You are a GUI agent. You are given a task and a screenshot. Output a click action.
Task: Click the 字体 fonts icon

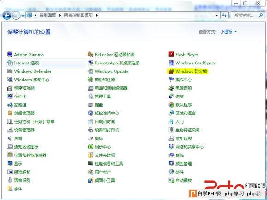[x=10, y=189]
